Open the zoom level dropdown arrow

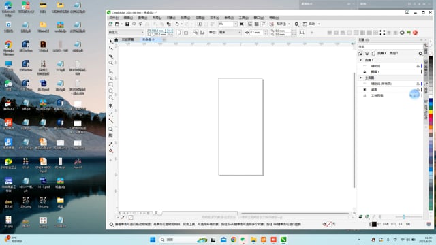[236, 24]
